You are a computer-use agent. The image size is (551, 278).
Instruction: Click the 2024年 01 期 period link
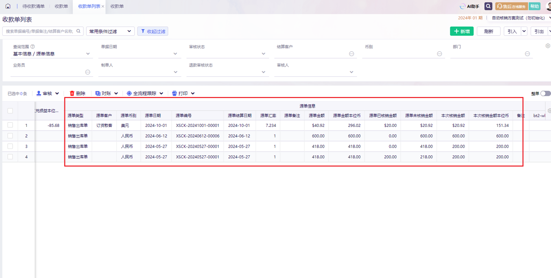[470, 18]
